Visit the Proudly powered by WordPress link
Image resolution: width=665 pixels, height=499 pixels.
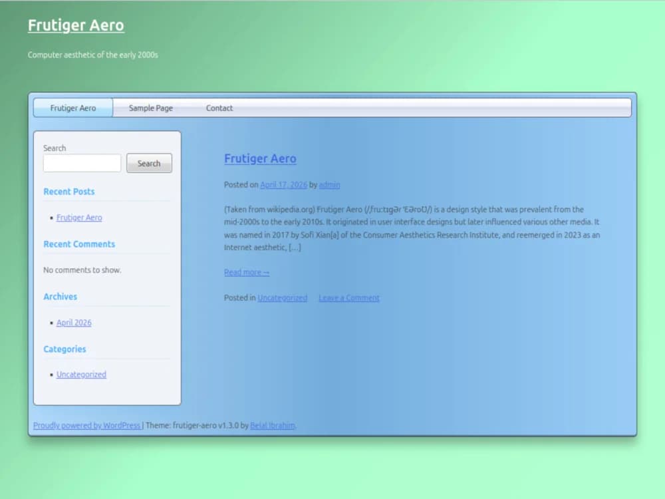[x=86, y=425]
